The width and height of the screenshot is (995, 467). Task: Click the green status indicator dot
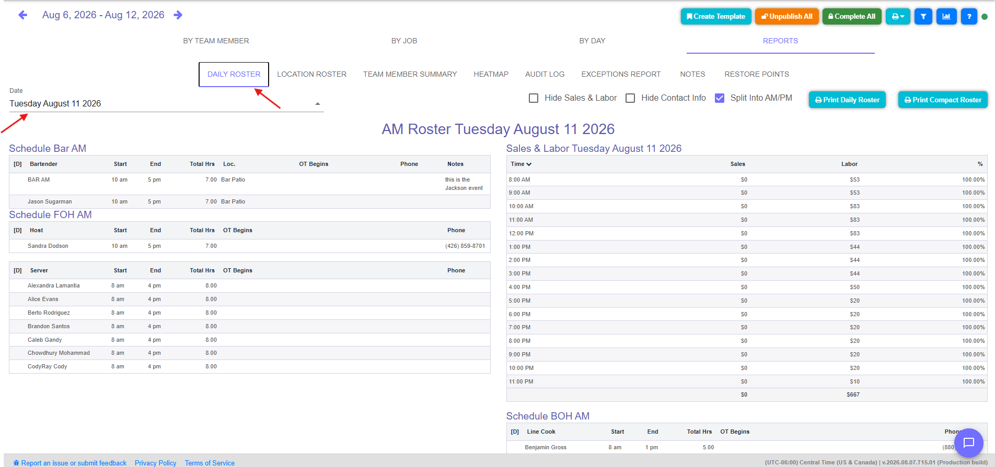point(985,17)
